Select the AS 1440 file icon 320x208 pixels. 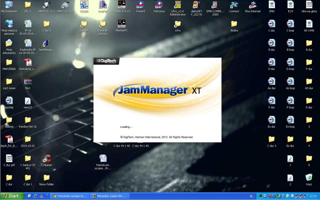(x=309, y=26)
